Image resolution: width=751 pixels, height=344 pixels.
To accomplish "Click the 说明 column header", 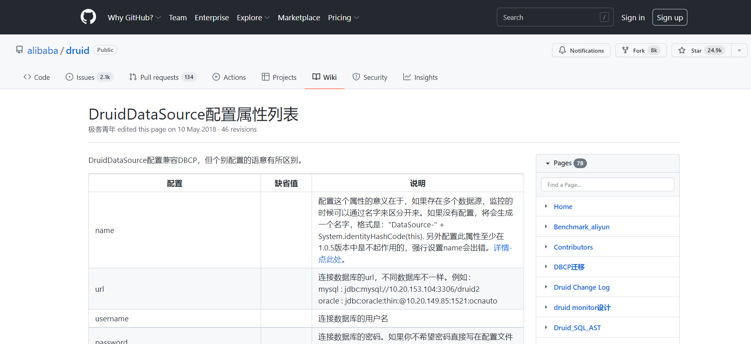I will pyautogui.click(x=417, y=183).
